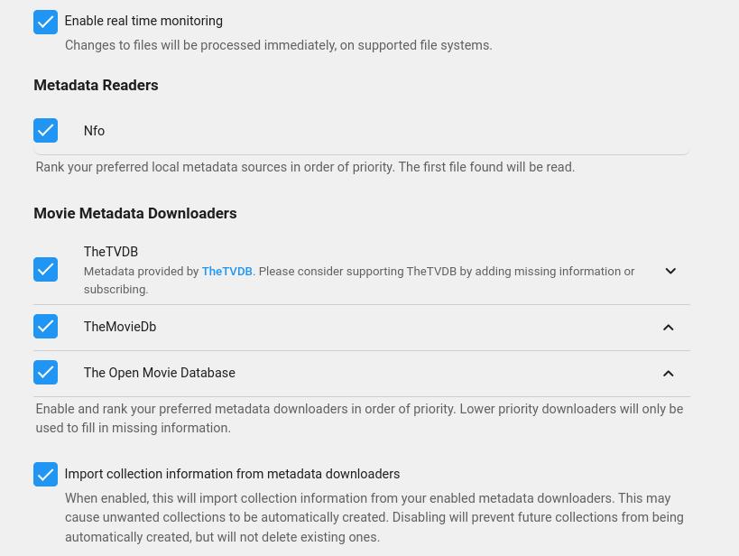Click the 'Enable real time monitoring' label

(x=143, y=21)
